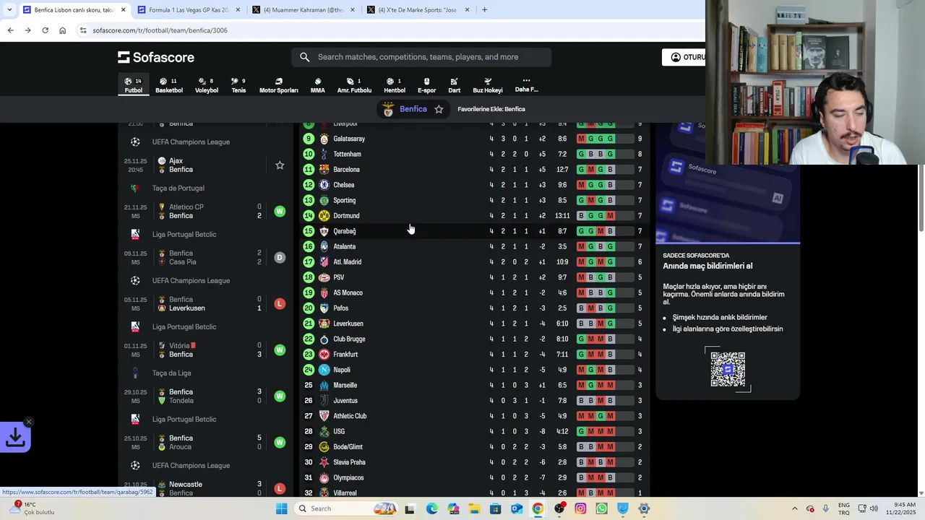Click the Sporting club crest
This screenshot has height=520, width=925.
324,200
